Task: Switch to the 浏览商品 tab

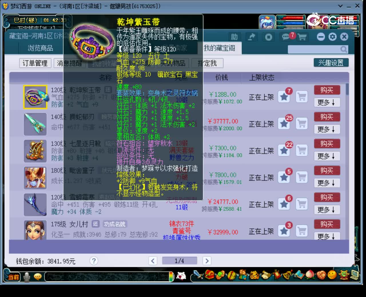Action: tap(40, 48)
